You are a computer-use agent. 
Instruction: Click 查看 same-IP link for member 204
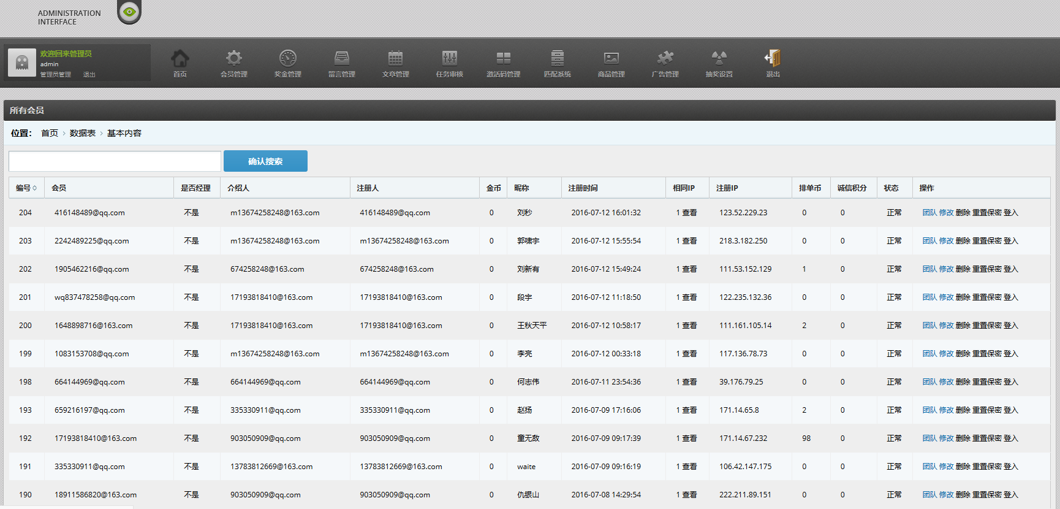point(690,213)
